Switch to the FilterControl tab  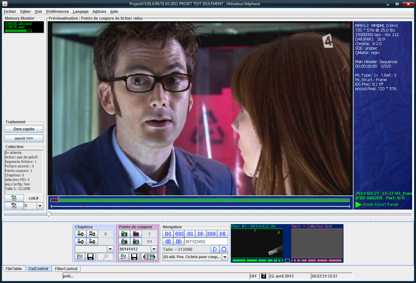coord(66,269)
